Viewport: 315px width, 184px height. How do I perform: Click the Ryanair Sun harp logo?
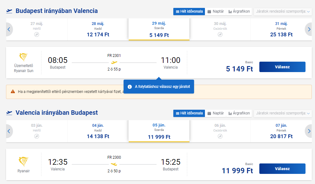(x=24, y=57)
